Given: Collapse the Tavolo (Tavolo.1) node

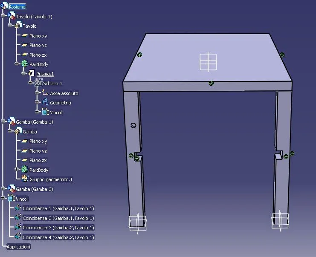Looking at the screenshot, I should [x=3, y=16].
